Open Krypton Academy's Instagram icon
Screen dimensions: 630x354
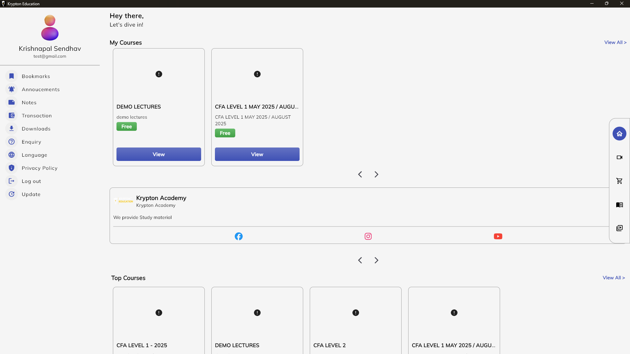click(x=368, y=236)
